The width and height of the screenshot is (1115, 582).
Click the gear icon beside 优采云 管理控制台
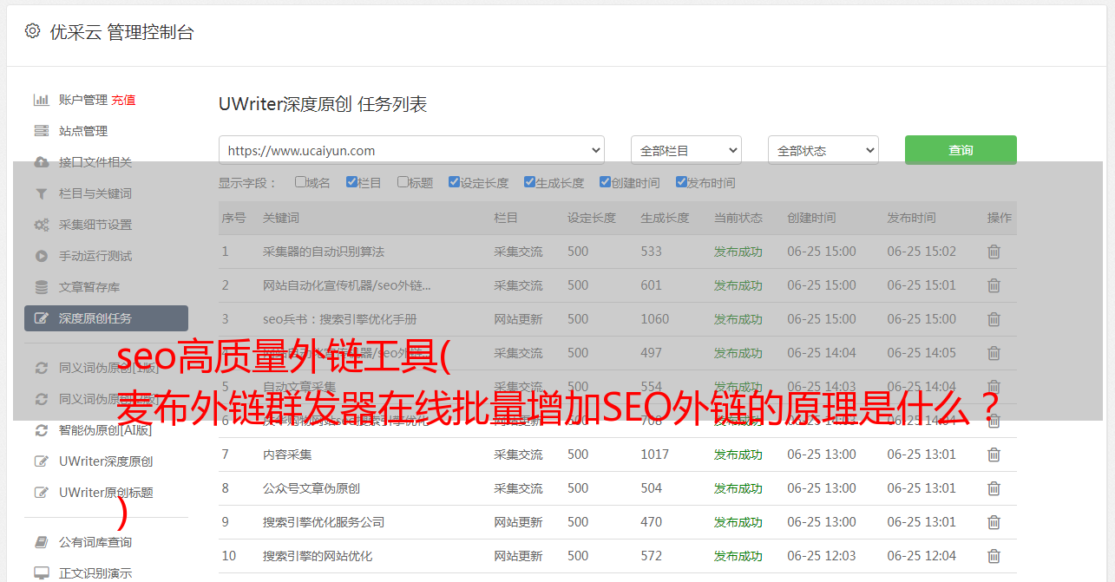(32, 31)
